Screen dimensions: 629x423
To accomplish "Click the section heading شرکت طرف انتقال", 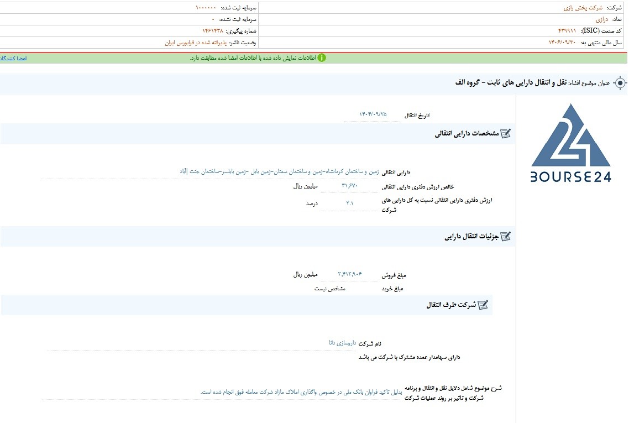I will [x=451, y=305].
